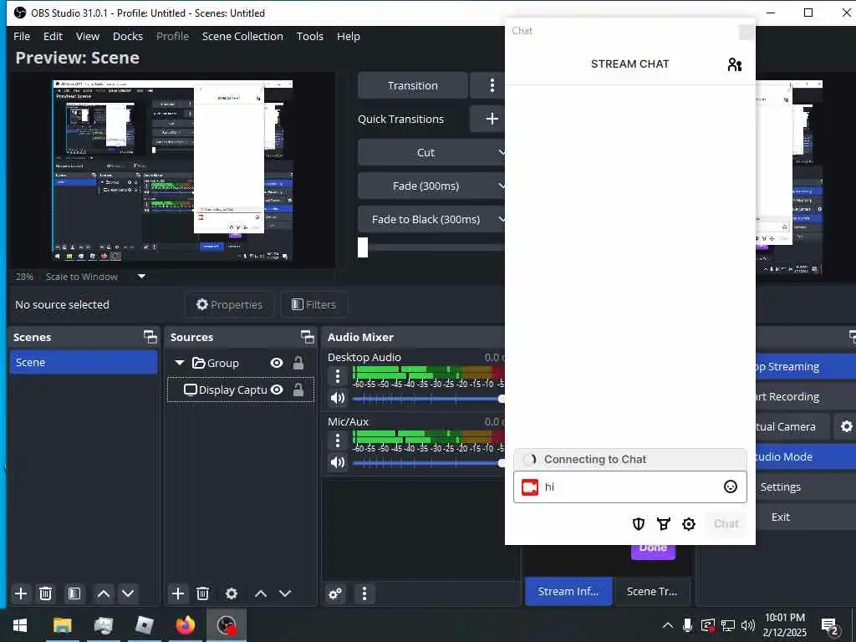
Task: Open scene filters icon in Scenes toolbar
Action: [74, 594]
